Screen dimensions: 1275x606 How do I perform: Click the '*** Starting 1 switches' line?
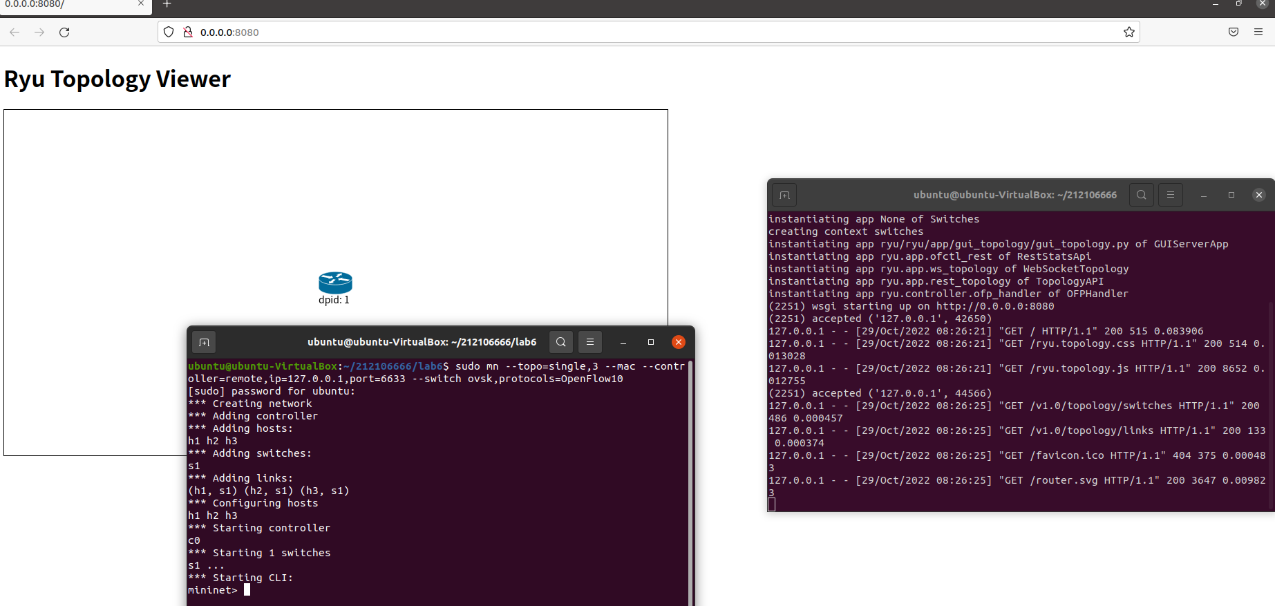[x=259, y=553]
